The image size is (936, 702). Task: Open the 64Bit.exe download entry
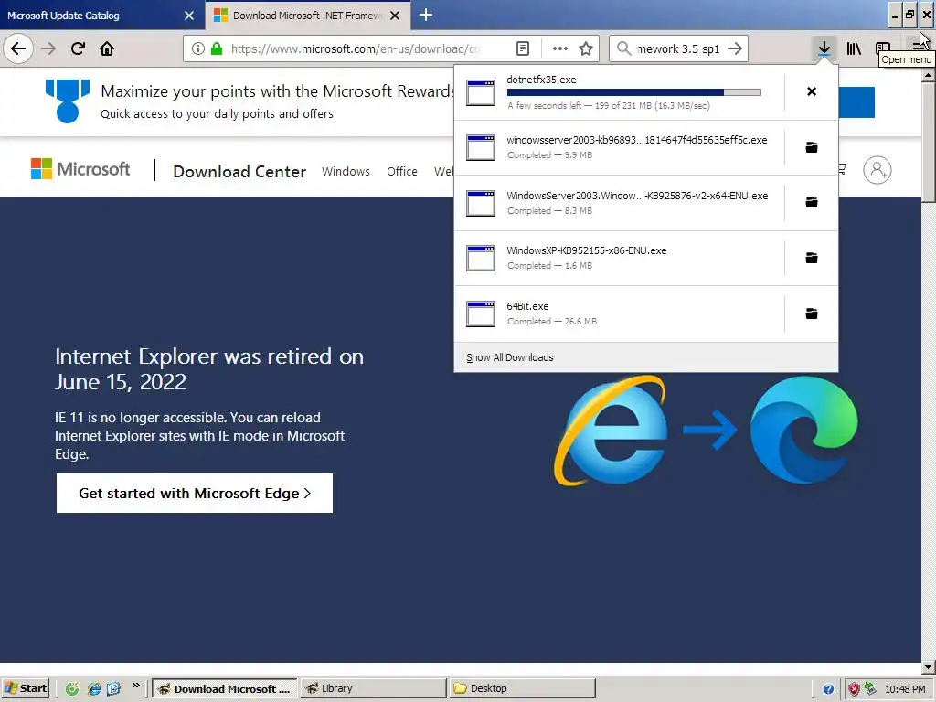tap(619, 314)
